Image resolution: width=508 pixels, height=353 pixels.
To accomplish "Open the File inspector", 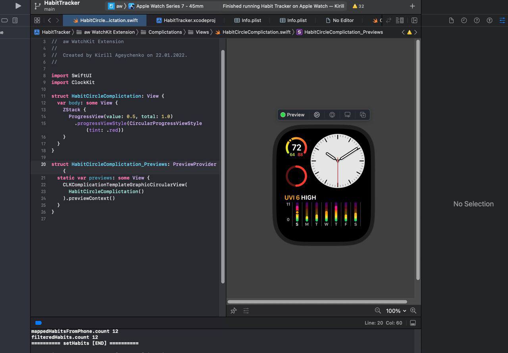I will click(x=451, y=20).
